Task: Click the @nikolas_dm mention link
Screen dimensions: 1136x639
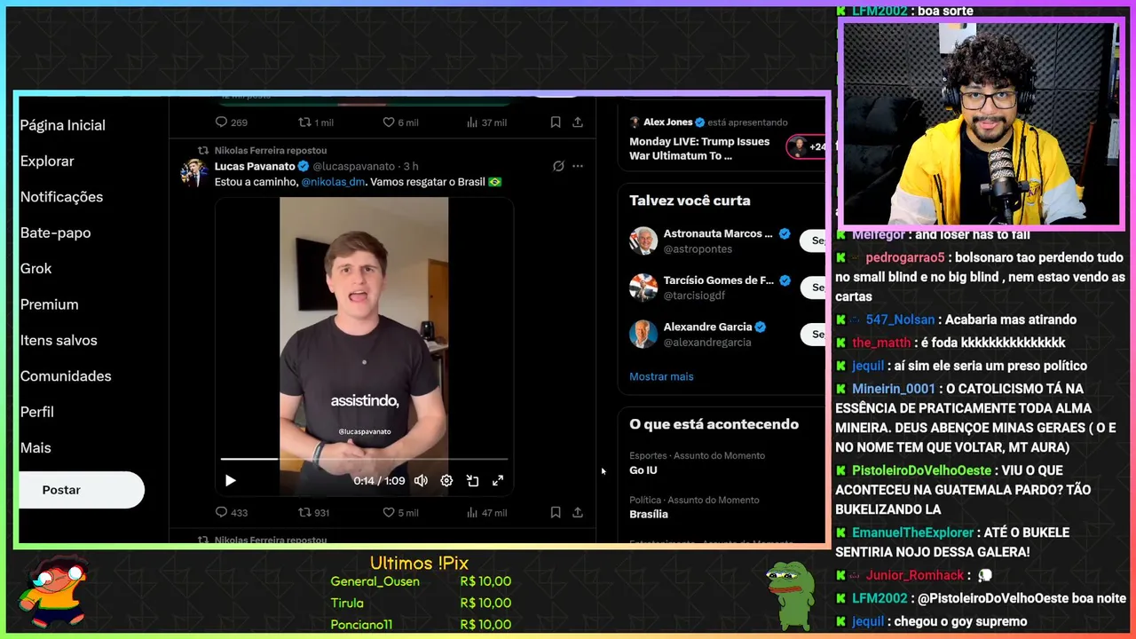Action: point(333,182)
